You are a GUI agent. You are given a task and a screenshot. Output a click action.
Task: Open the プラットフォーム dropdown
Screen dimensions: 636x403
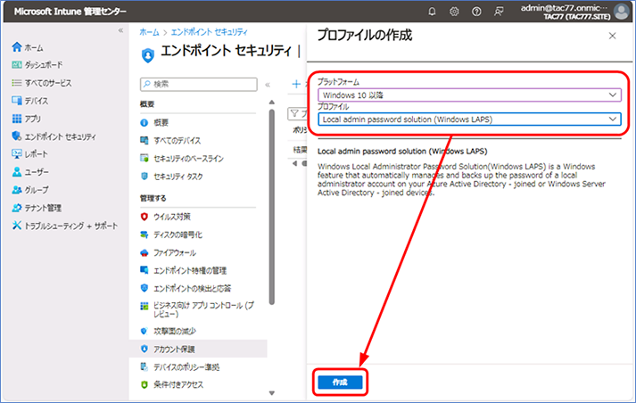469,95
